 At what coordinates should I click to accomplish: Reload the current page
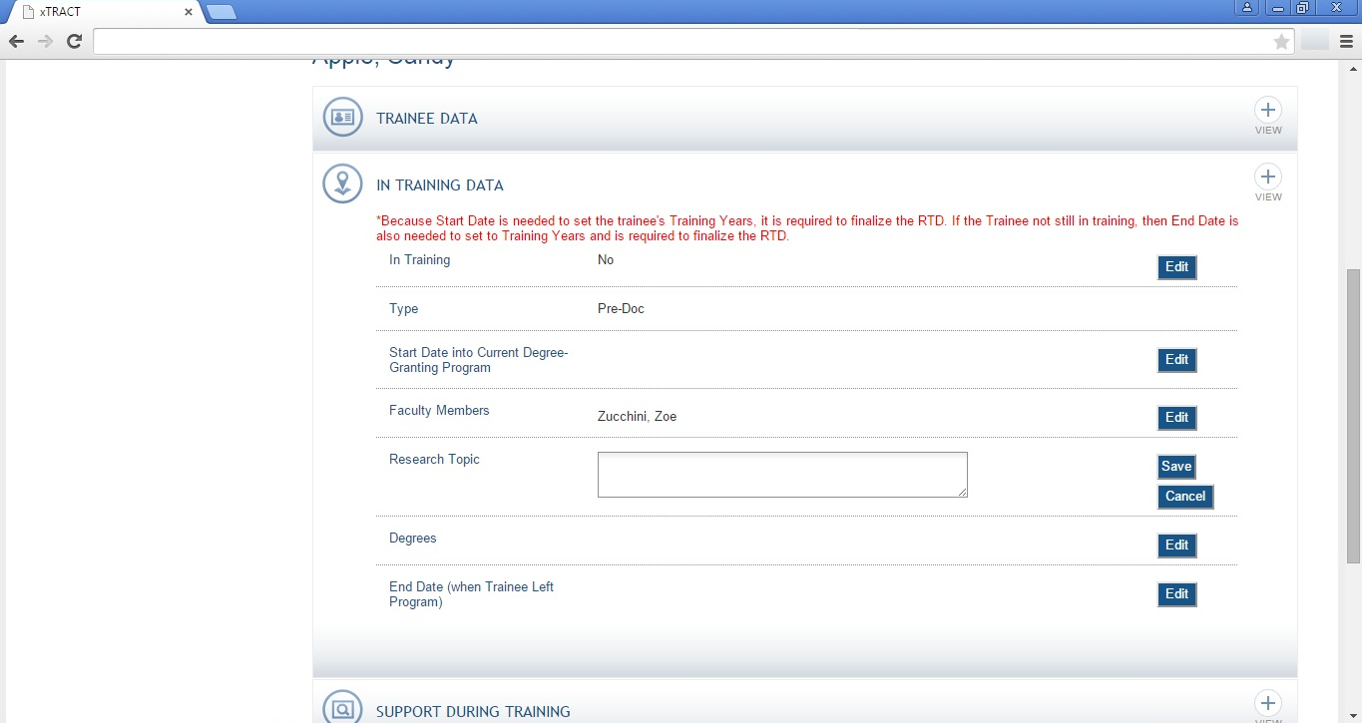pyautogui.click(x=74, y=41)
